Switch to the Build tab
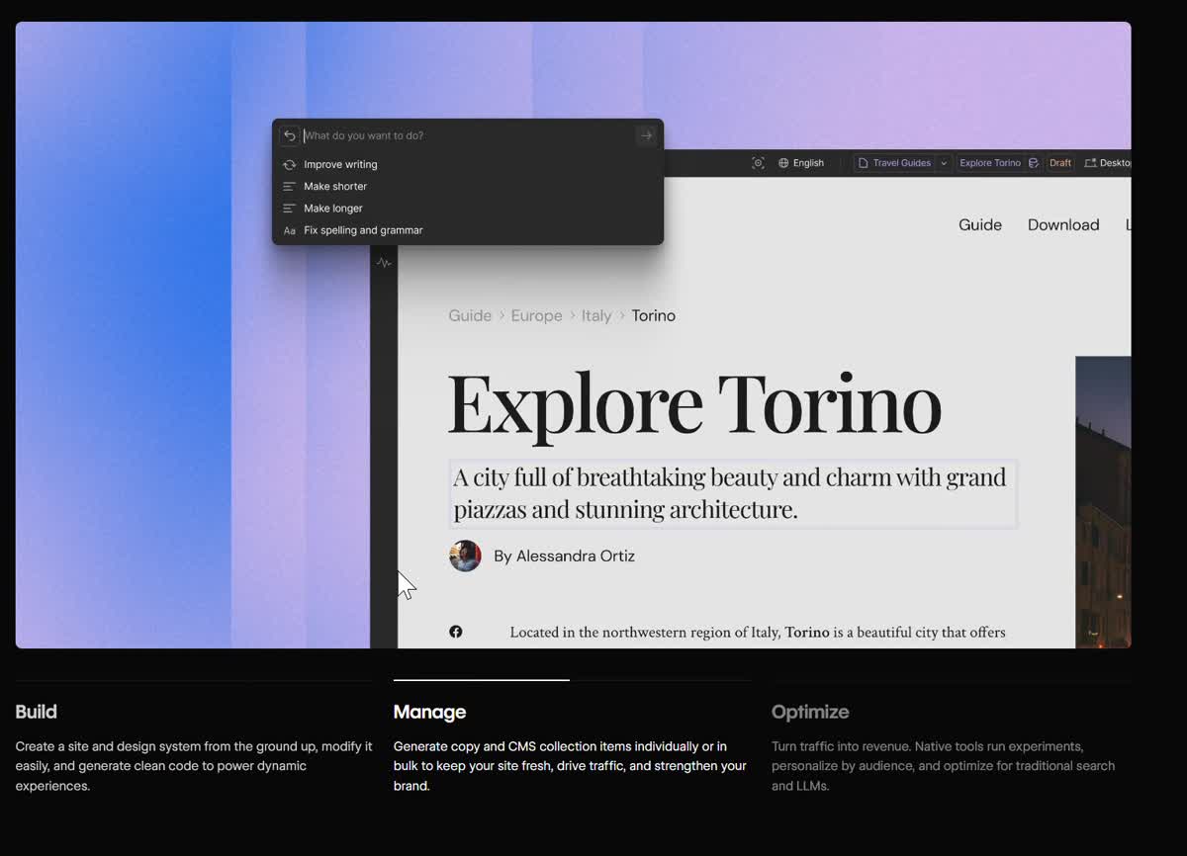The width and height of the screenshot is (1187, 856). click(x=37, y=712)
